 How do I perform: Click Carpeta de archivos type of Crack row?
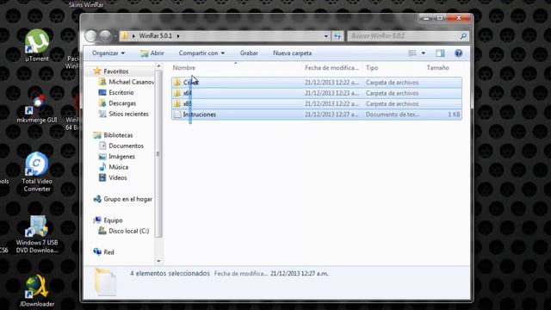tap(393, 83)
